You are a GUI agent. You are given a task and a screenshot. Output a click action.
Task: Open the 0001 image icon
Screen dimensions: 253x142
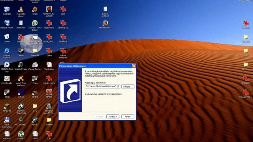[x=63, y=9]
